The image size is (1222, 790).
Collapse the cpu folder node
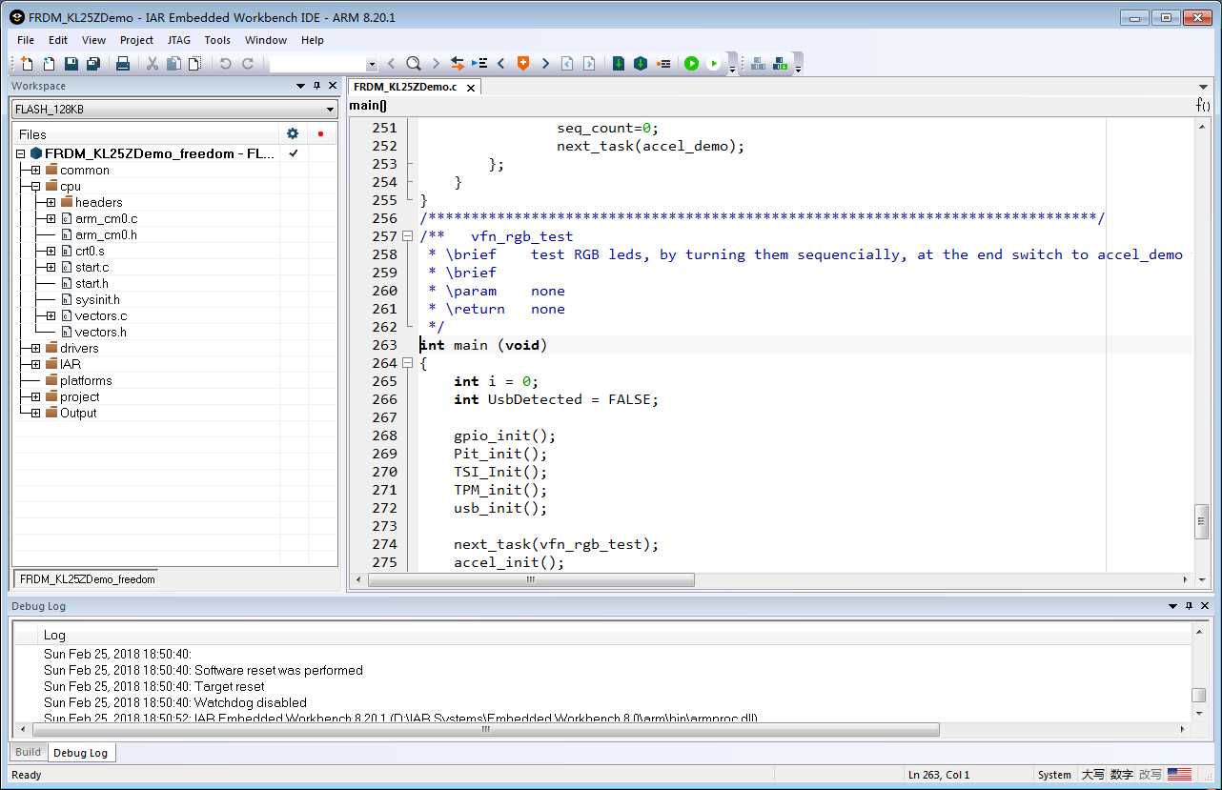[x=35, y=187]
